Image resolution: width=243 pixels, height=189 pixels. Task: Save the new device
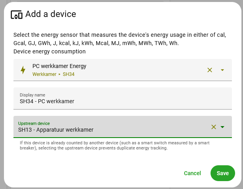pyautogui.click(x=222, y=173)
